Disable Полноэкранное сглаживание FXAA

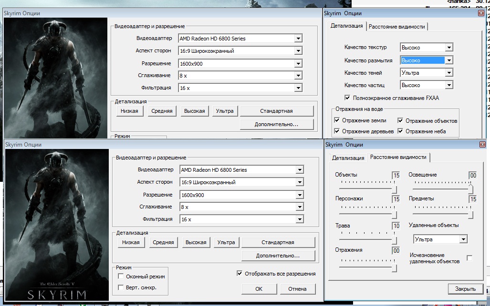(347, 98)
